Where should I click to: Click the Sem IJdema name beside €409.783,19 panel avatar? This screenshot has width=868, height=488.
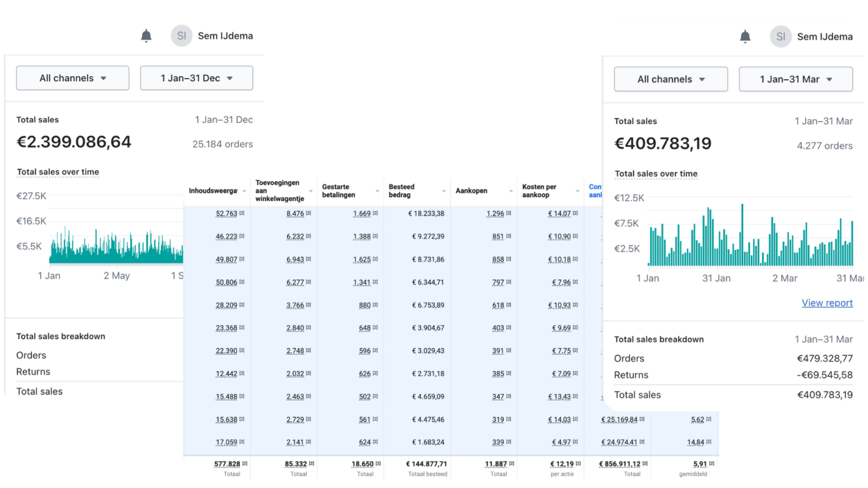(824, 37)
